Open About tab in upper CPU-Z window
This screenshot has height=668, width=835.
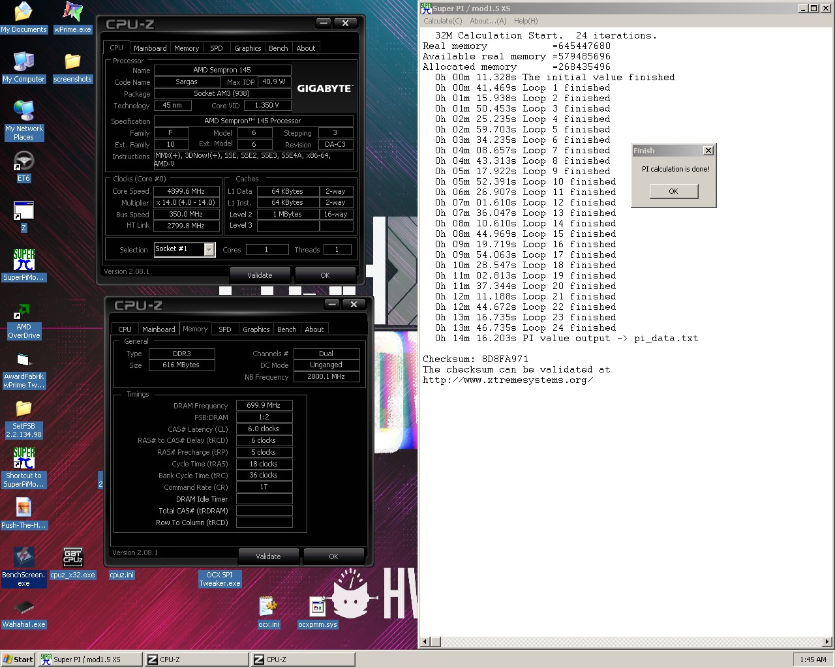point(306,48)
